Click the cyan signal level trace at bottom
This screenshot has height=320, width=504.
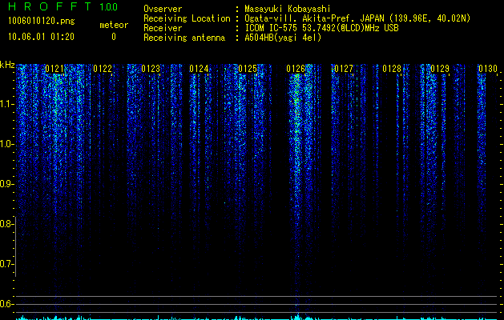tap(257, 318)
